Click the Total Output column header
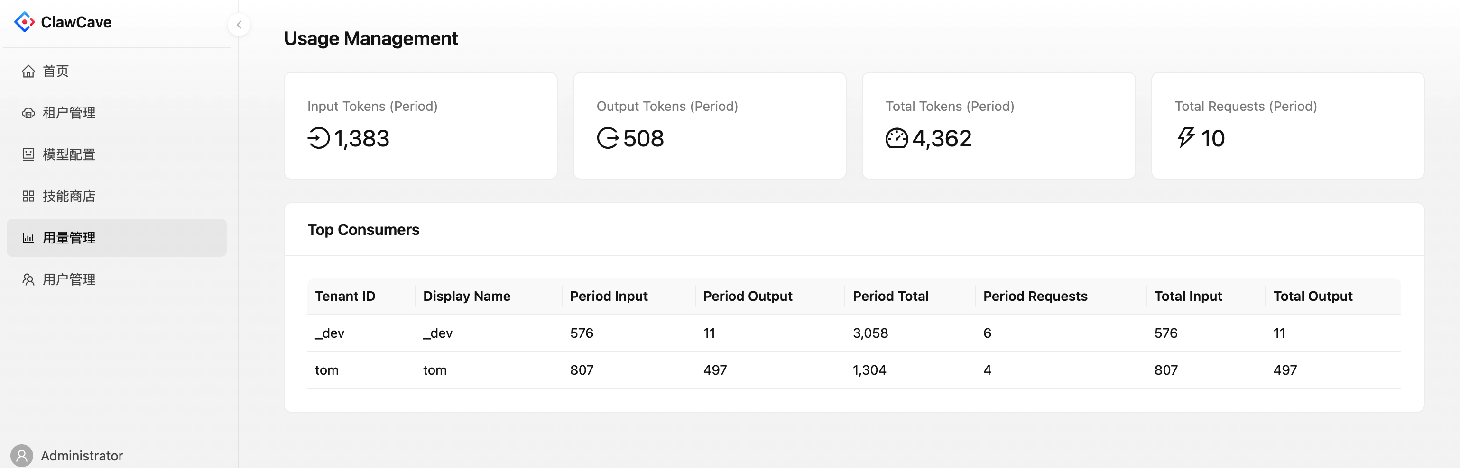Image resolution: width=1460 pixels, height=468 pixels. 1312,296
